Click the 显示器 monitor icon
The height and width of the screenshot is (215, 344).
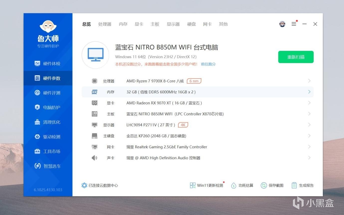(94, 125)
